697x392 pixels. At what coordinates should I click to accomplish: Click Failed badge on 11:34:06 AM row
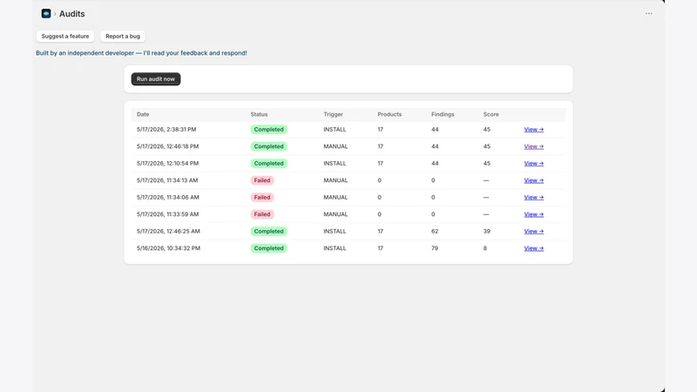[262, 198]
